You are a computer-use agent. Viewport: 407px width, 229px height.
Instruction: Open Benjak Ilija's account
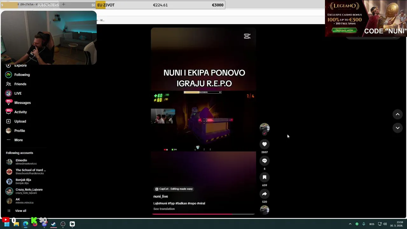coord(26,181)
